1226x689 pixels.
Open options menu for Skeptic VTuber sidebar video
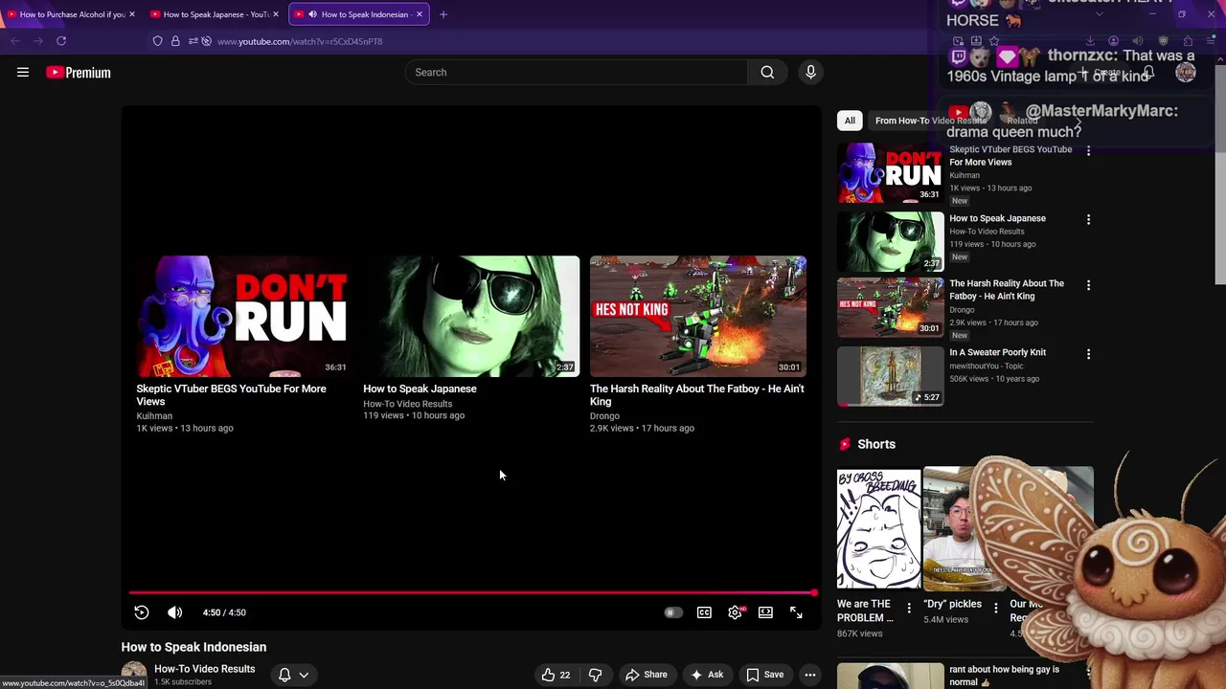click(1088, 151)
